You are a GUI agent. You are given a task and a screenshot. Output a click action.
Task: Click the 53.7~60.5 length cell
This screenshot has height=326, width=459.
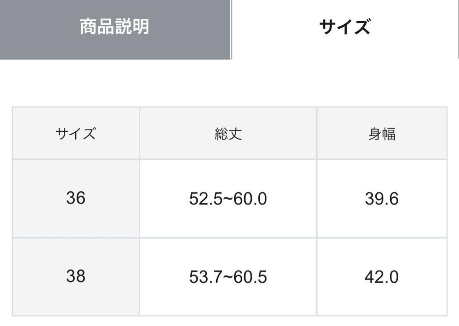(228, 277)
